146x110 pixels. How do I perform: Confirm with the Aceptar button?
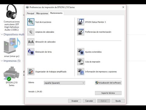pyautogui.click(x=75, y=101)
